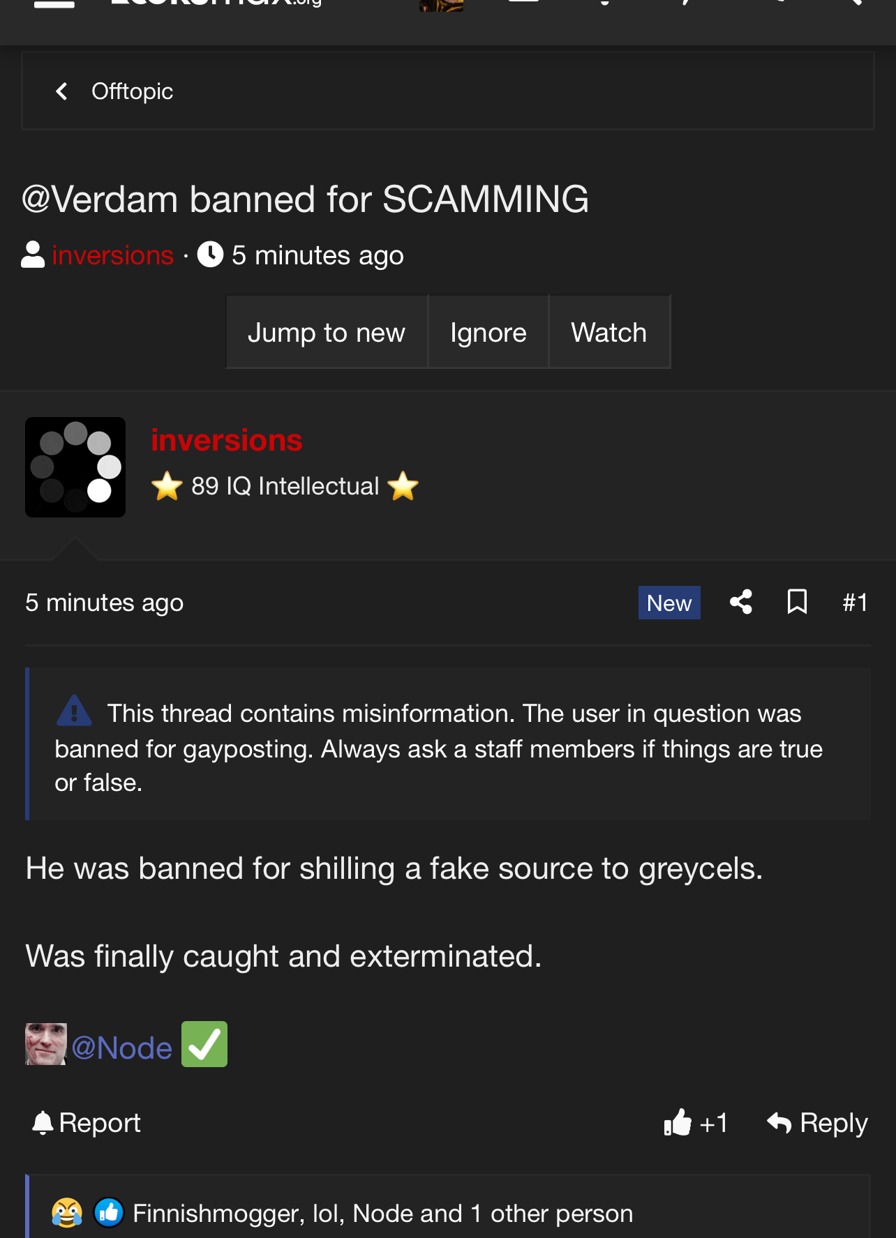Open the @Node mention link
896x1238 pixels.
[x=121, y=1048]
